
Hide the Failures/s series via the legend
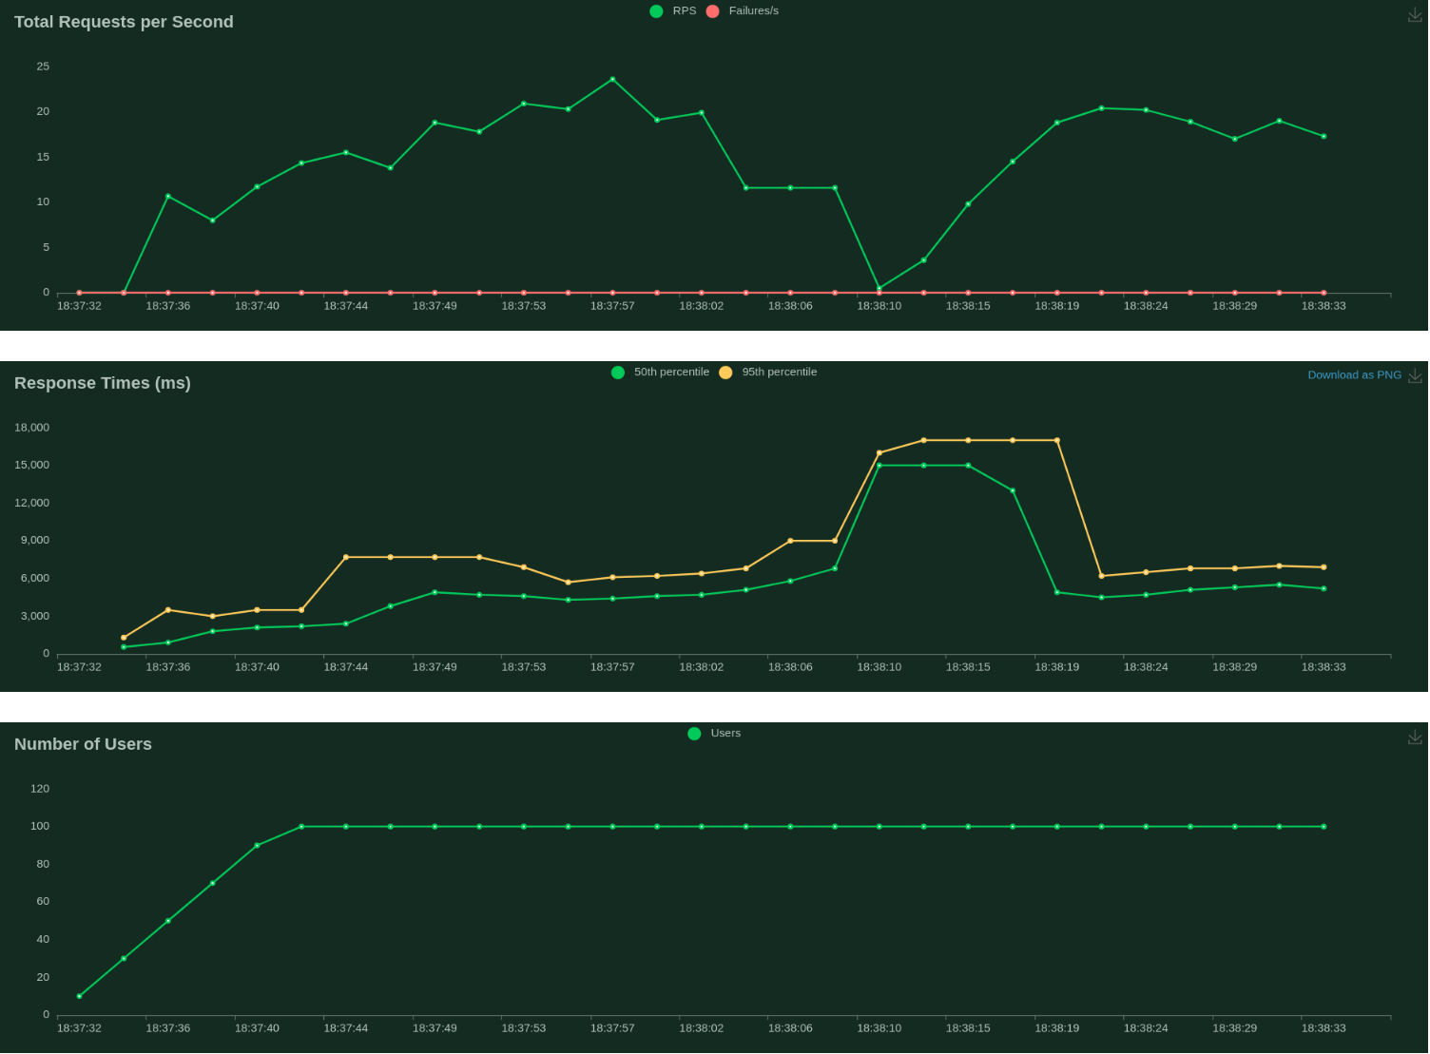click(743, 11)
